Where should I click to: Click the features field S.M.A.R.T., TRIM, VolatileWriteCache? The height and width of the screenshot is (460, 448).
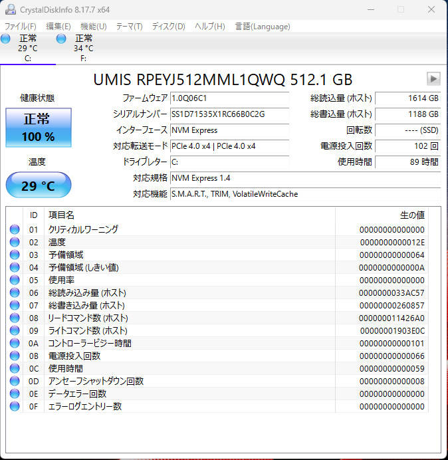(x=305, y=194)
